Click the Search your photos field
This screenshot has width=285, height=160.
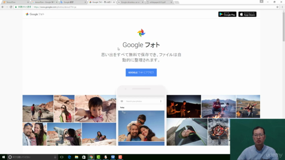(x=141, y=101)
